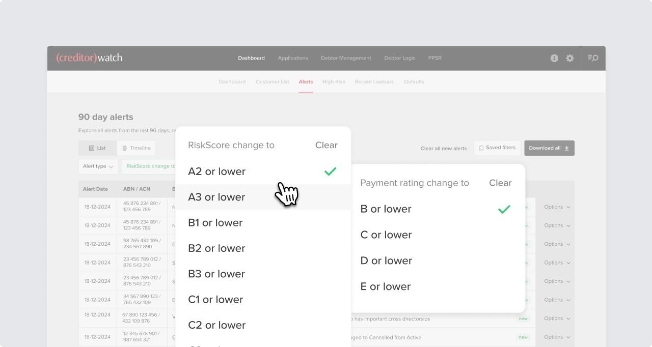Open the RiskScore change to filter
The height and width of the screenshot is (347, 652).
149,166
